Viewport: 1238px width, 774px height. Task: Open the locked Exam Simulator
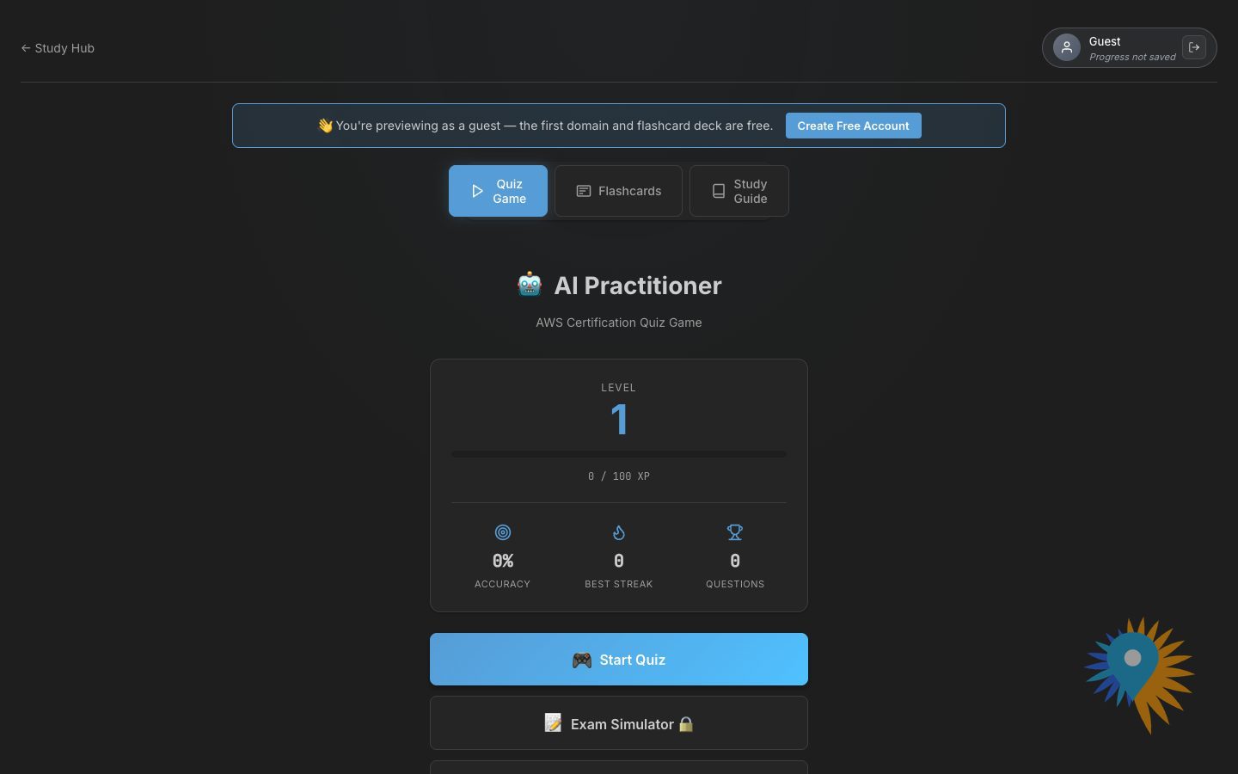point(619,723)
